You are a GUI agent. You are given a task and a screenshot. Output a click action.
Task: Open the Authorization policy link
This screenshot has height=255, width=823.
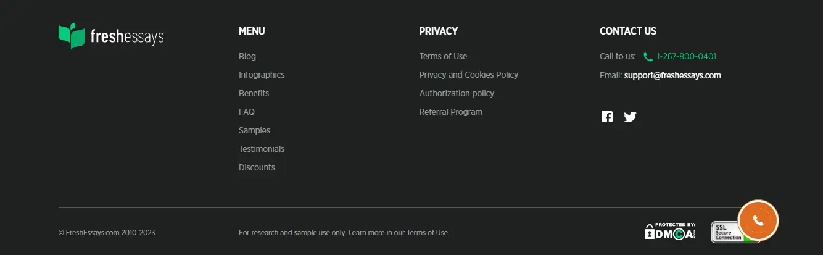tap(457, 93)
